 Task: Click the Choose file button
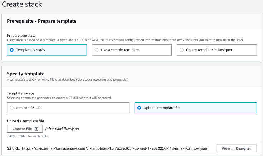(25, 129)
